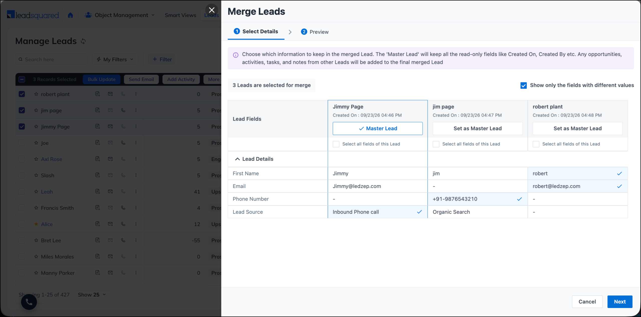Image resolution: width=641 pixels, height=317 pixels.
Task: Click the add Filter button
Action: (x=162, y=59)
